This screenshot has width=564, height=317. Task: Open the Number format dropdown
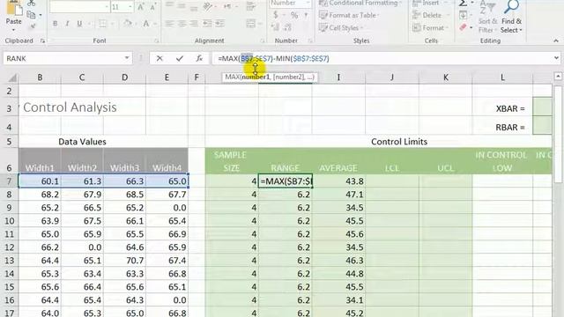point(308,3)
